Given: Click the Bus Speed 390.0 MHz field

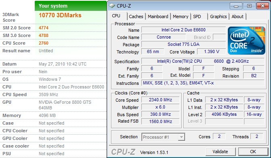Looking at the screenshot, I should pyautogui.click(x=160, y=114).
